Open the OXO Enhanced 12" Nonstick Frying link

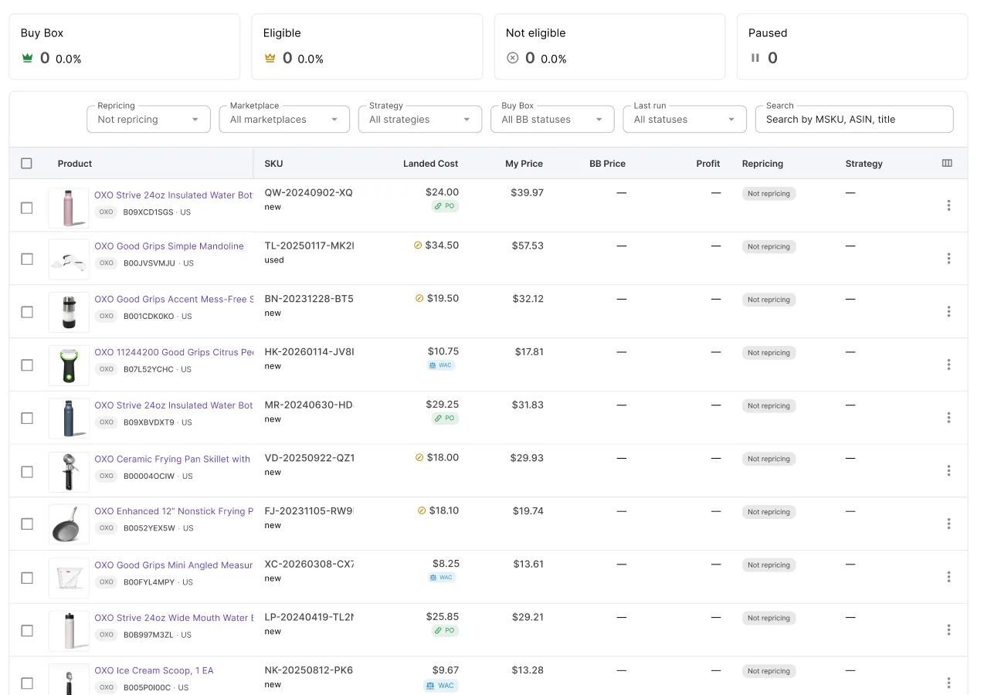coord(174,511)
